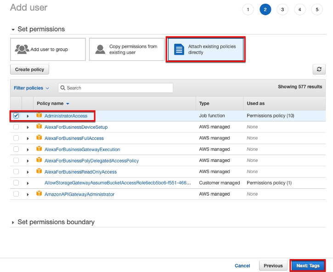Open the AlexaForBusinessReadOnlyAccess policy link
Viewport: 333px width, 272px height.
(x=80, y=172)
